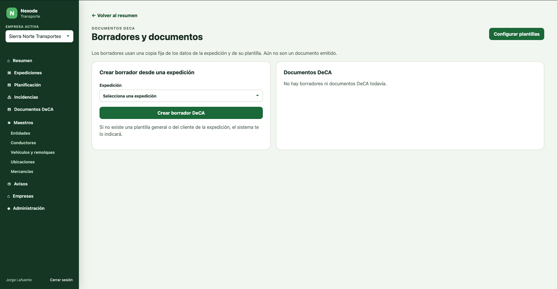The image size is (557, 289).
Task: Click the Avisos clock icon
Action: [x=9, y=184]
